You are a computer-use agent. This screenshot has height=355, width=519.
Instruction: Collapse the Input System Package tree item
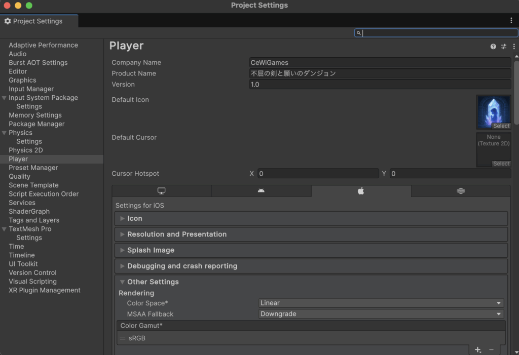tap(5, 98)
